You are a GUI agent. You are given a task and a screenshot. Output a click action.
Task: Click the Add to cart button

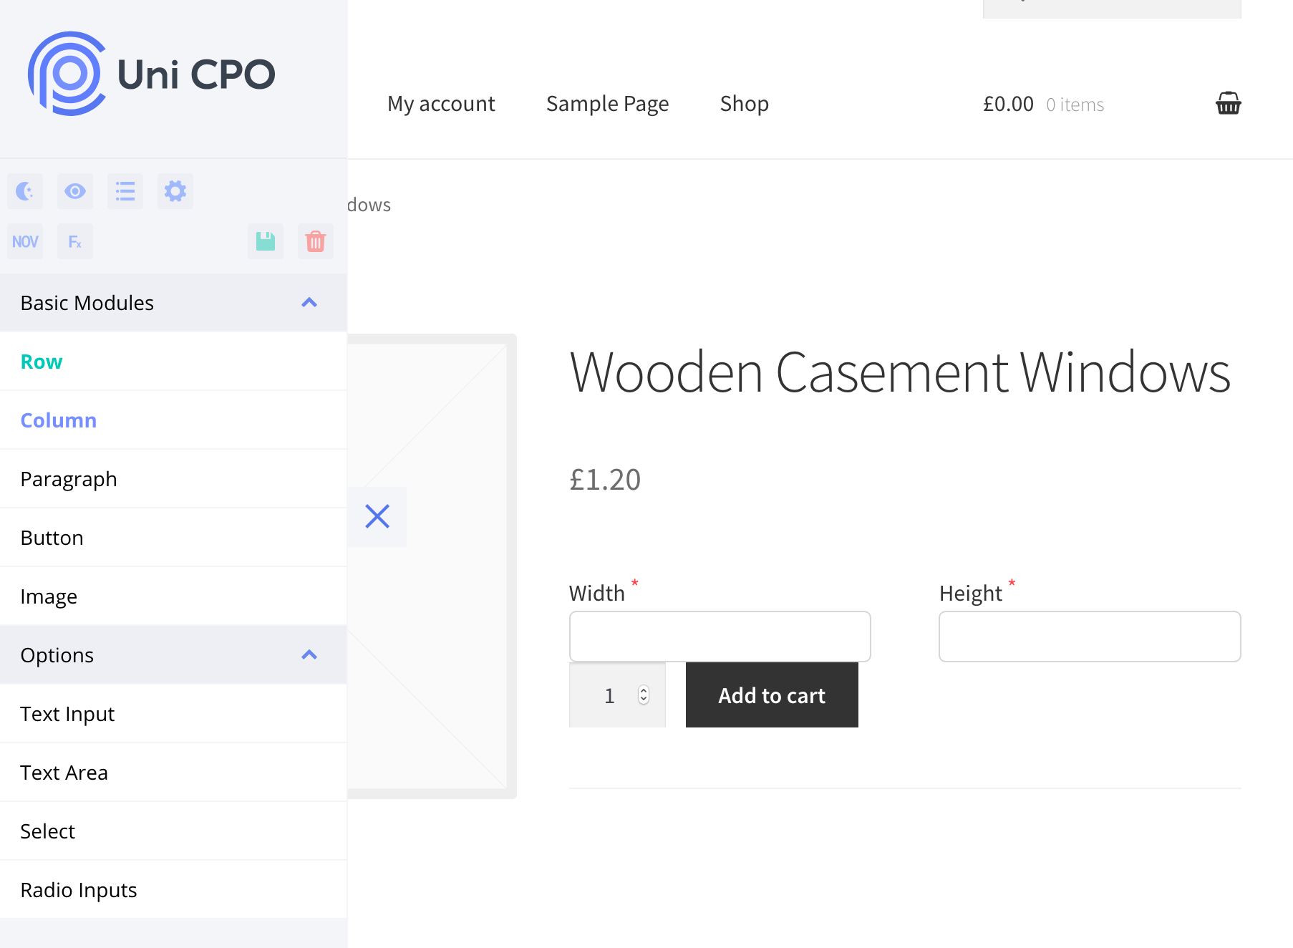[771, 695]
